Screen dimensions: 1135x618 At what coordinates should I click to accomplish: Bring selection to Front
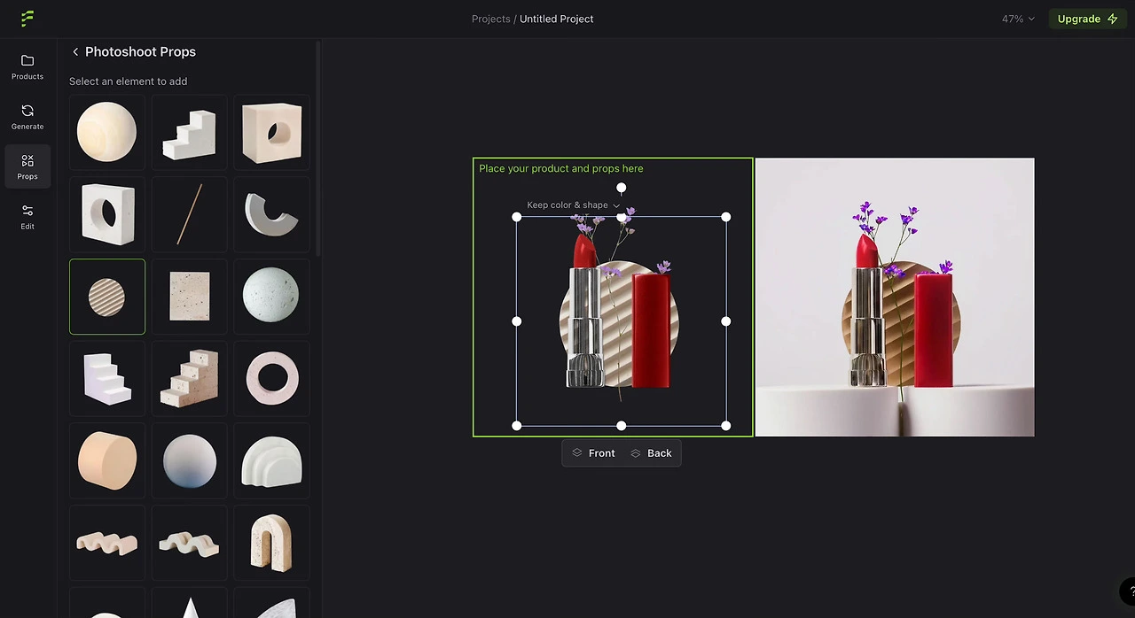[x=593, y=453]
